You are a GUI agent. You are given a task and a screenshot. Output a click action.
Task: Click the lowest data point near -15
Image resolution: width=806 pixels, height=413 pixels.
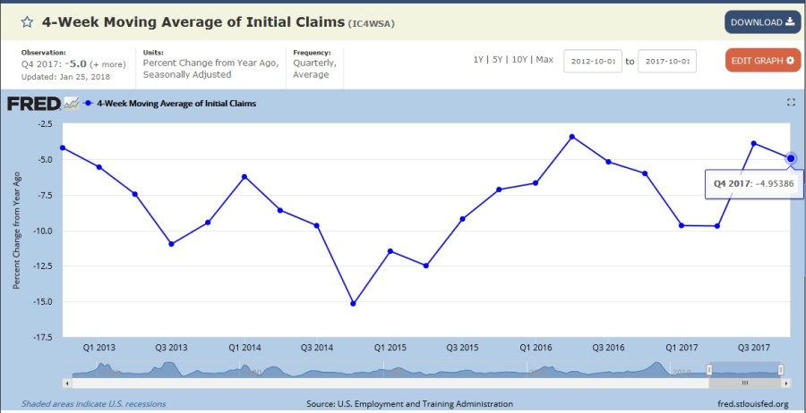353,304
